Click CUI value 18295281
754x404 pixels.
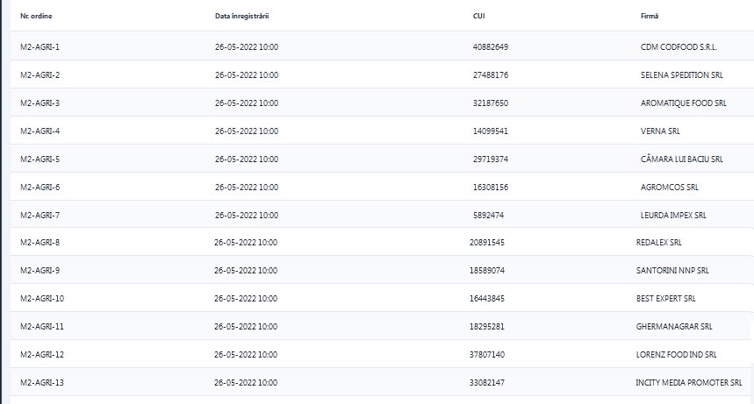coord(487,326)
